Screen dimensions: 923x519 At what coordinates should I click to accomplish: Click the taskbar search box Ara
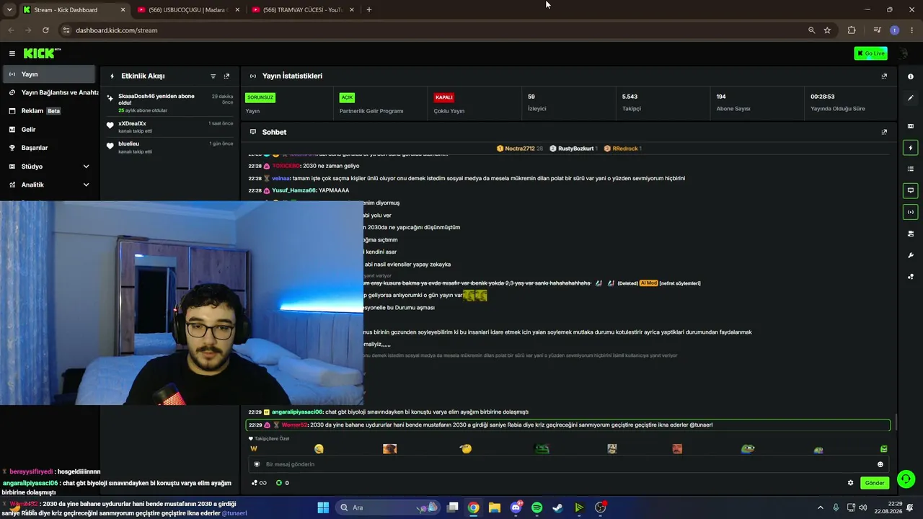[387, 507]
